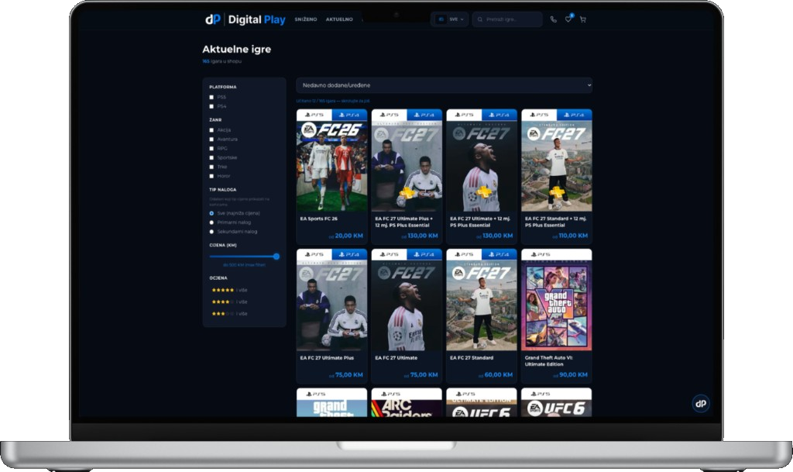
Task: Open the UFC 6 Ultimate Edition card
Action: tap(482, 403)
